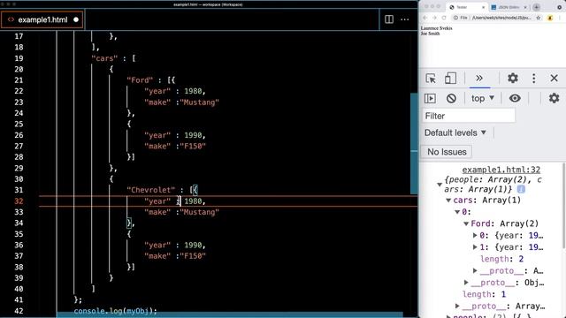The image size is (566, 318).
Task: Select the example1.html editor tab
Action: coord(42,19)
